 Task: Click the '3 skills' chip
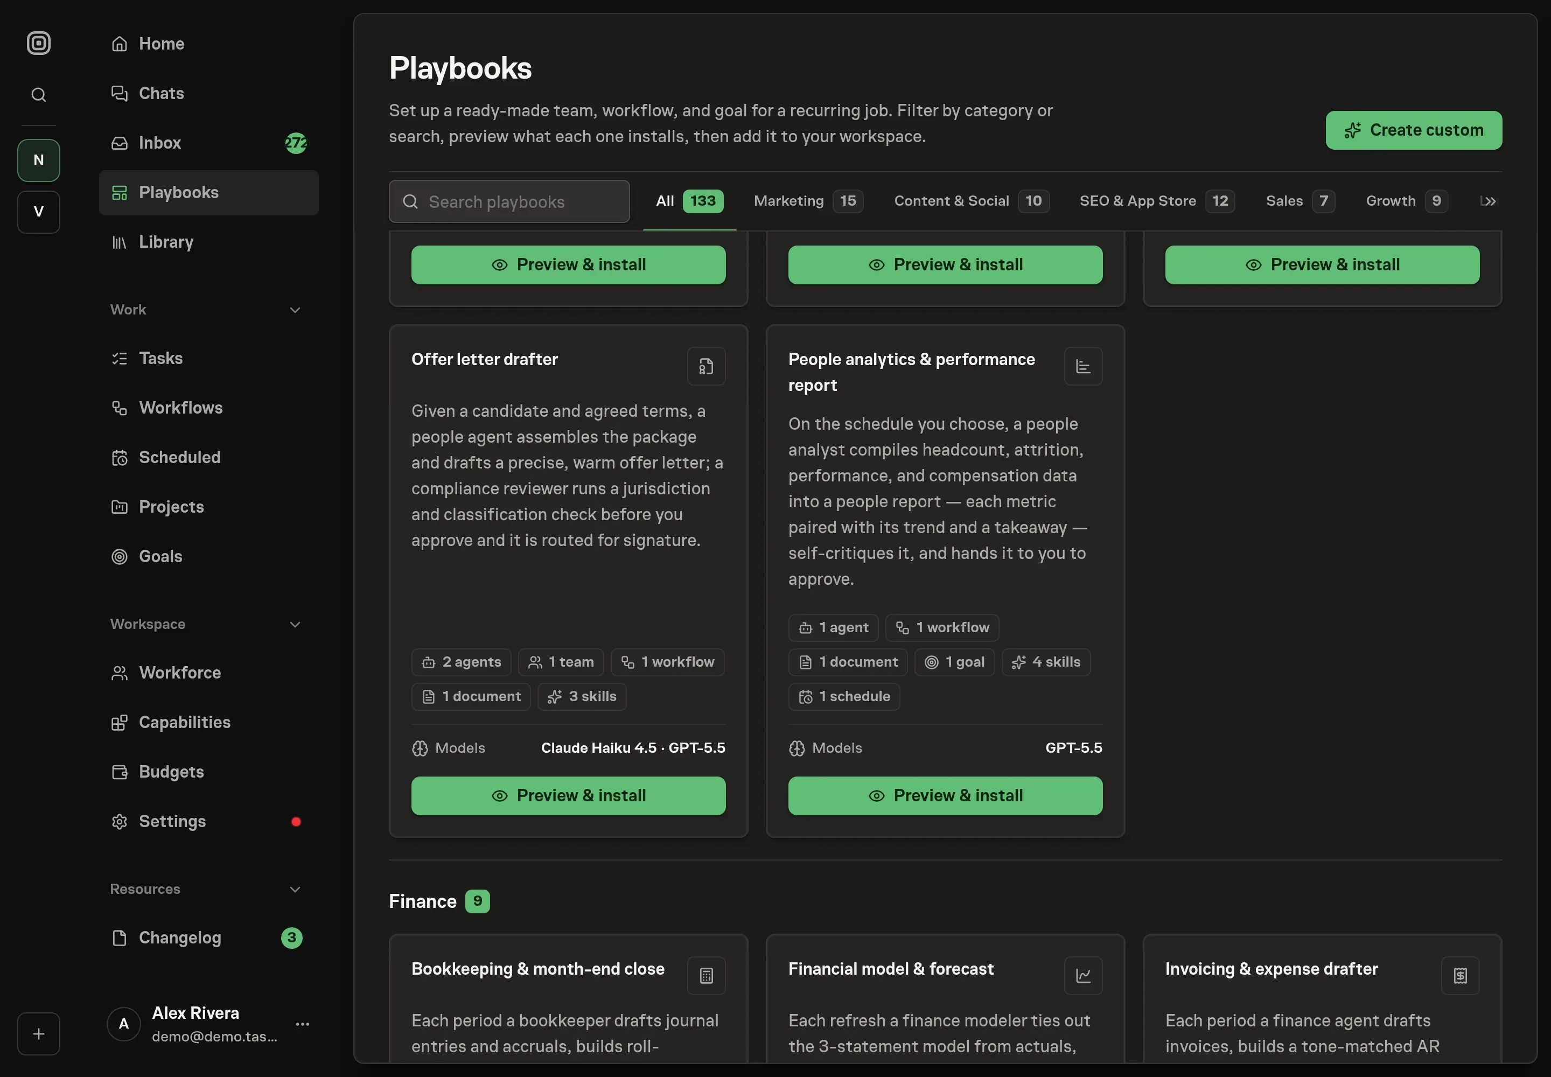coord(582,696)
